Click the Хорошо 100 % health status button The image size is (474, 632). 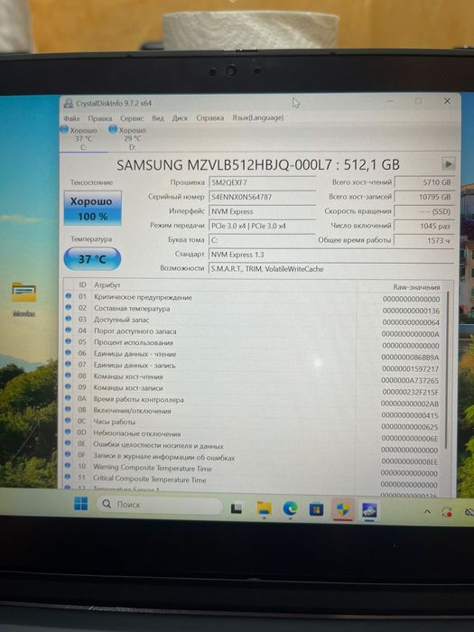click(x=92, y=208)
